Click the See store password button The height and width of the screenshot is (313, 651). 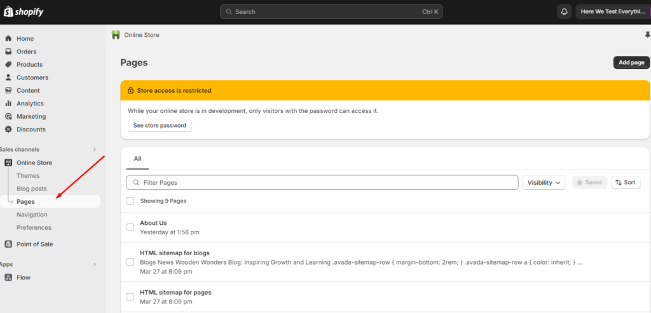pyautogui.click(x=160, y=126)
